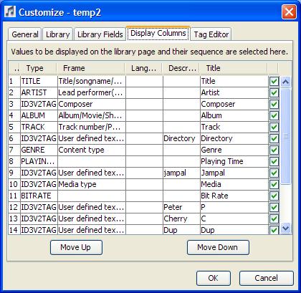301x293 pixels.
Task: Click the music note icon in title bar
Action: click(x=10, y=11)
